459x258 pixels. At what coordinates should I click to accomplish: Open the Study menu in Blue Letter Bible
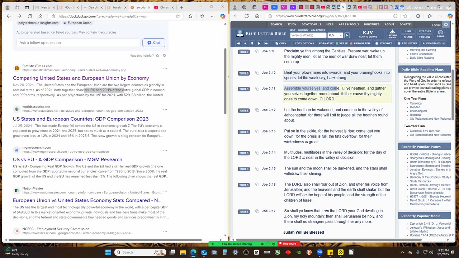click(292, 24)
